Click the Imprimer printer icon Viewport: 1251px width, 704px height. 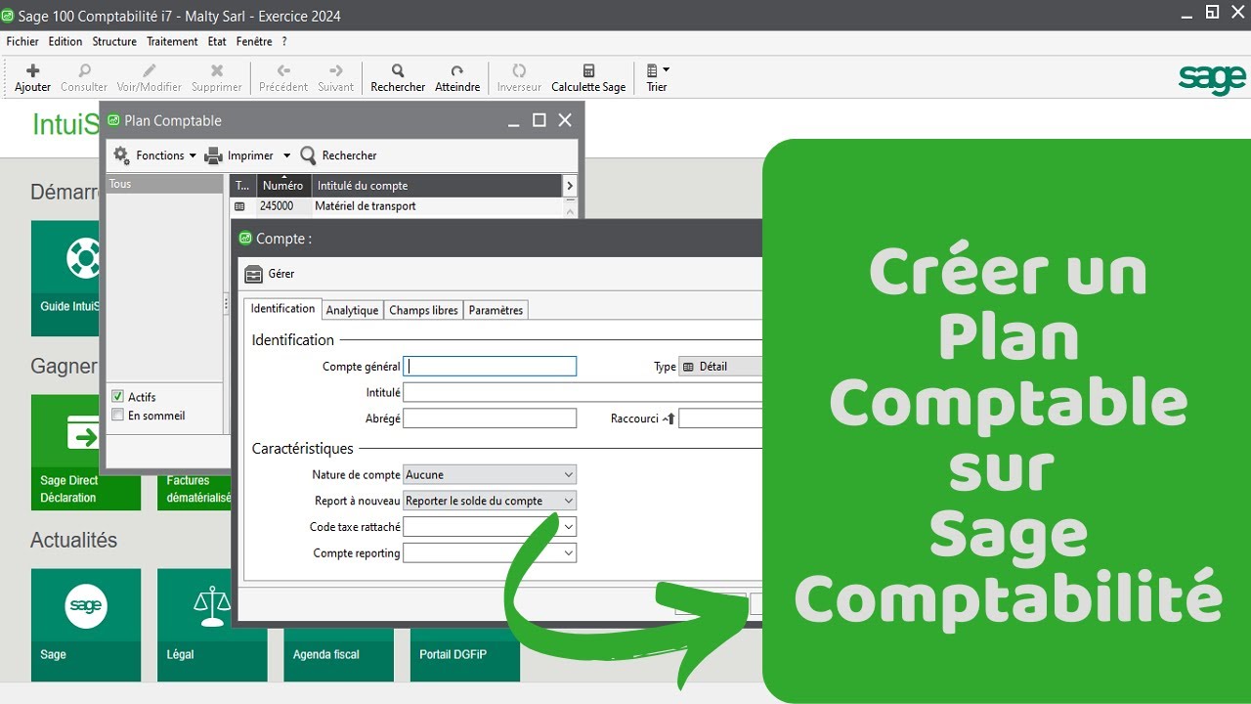click(x=214, y=155)
